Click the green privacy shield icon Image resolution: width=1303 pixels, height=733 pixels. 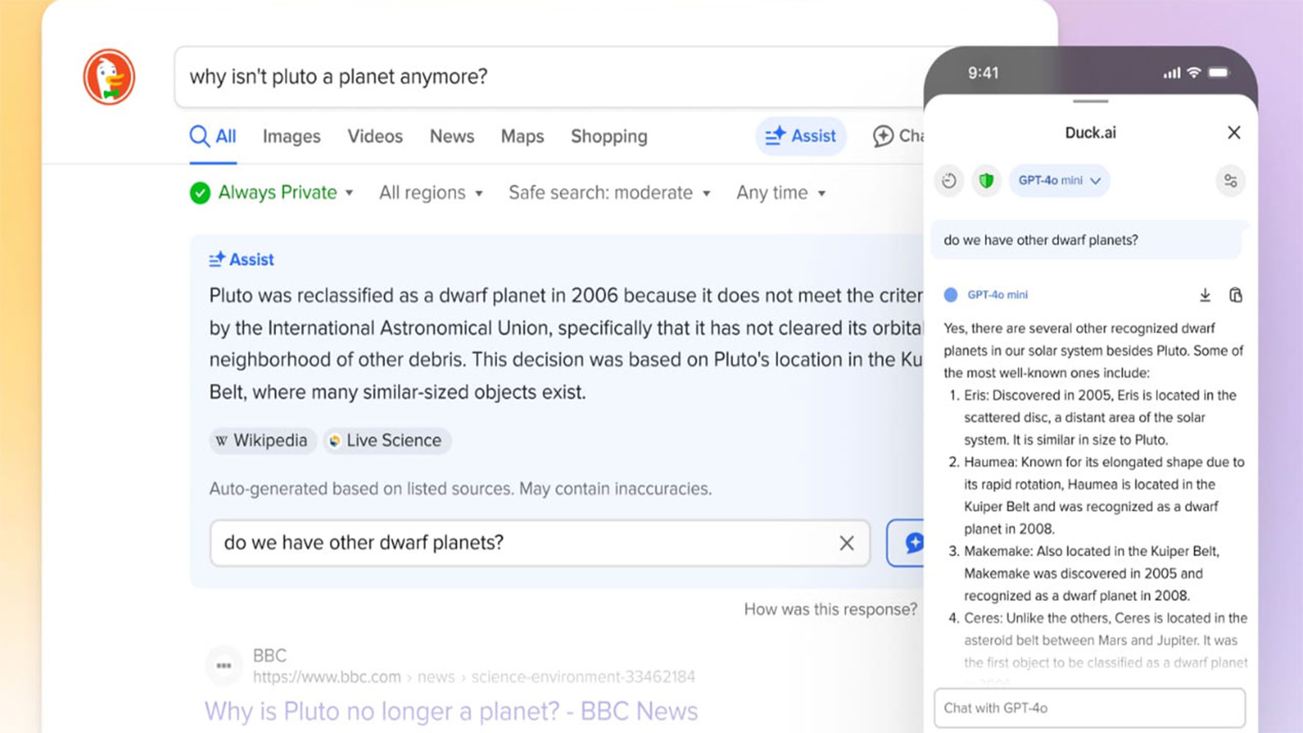coord(986,181)
